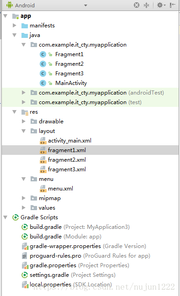Select fragment3.xml in layout

[67, 169]
